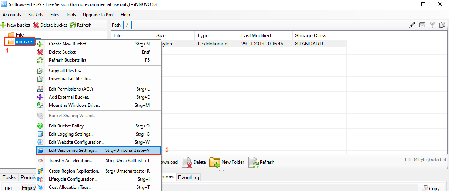Click the Transfer Acceleration gauge icon
Viewport: 449px width, 191px height.
[x=41, y=161]
